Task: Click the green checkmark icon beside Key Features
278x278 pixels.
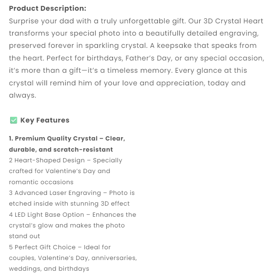Action: (13, 120)
